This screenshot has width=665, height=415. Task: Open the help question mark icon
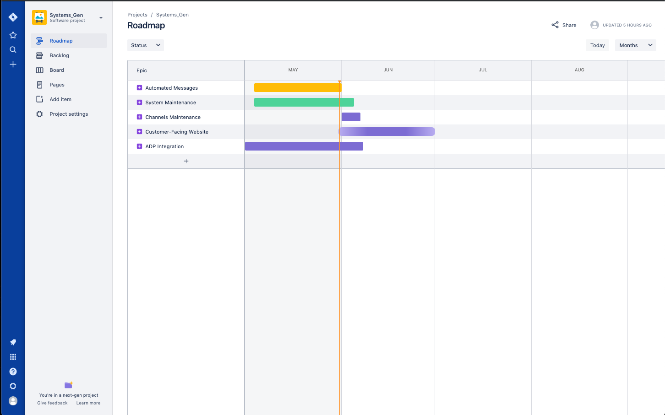13,372
